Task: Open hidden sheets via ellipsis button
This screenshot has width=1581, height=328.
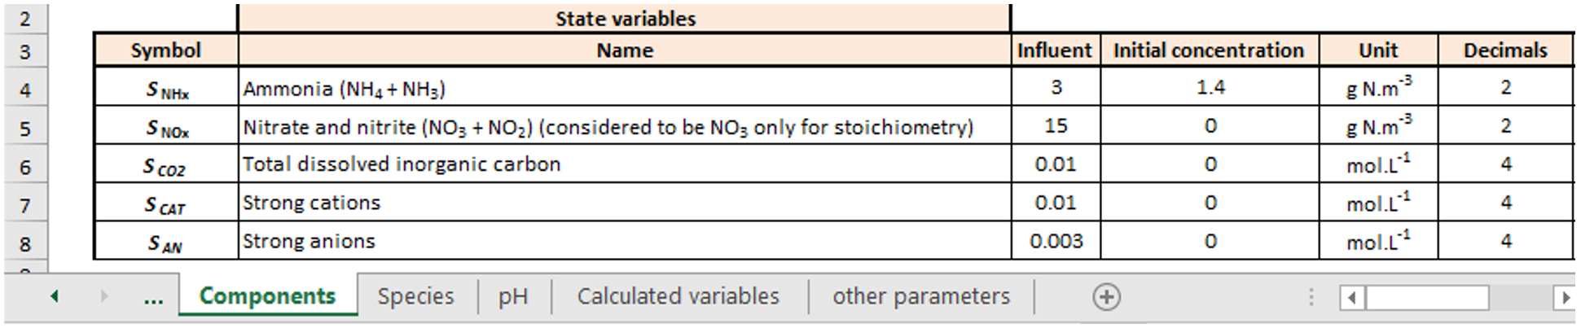Action: (x=152, y=297)
